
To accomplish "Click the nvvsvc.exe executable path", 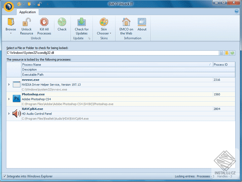I will click(44, 90).
